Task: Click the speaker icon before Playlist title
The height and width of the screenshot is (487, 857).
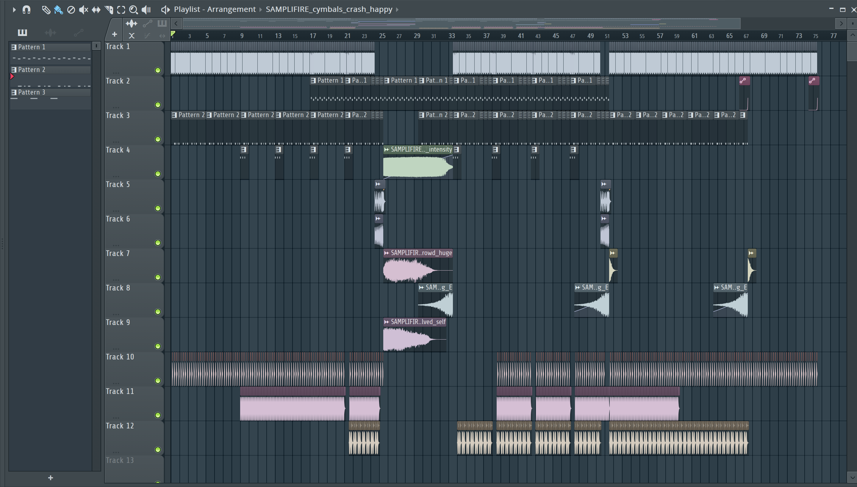Action: click(x=165, y=10)
